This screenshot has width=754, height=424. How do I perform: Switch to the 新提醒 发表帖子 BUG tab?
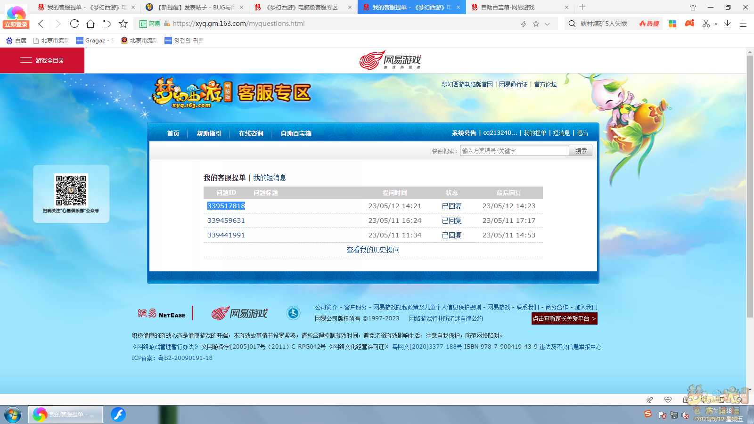(x=195, y=7)
